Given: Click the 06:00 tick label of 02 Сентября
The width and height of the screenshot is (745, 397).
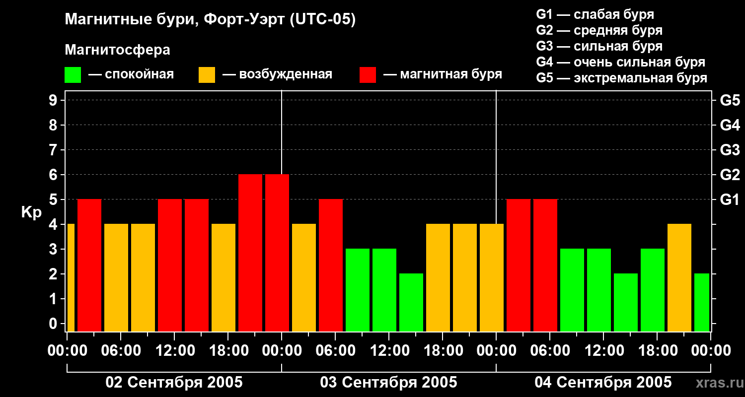Looking at the screenshot, I should pyautogui.click(x=121, y=351).
